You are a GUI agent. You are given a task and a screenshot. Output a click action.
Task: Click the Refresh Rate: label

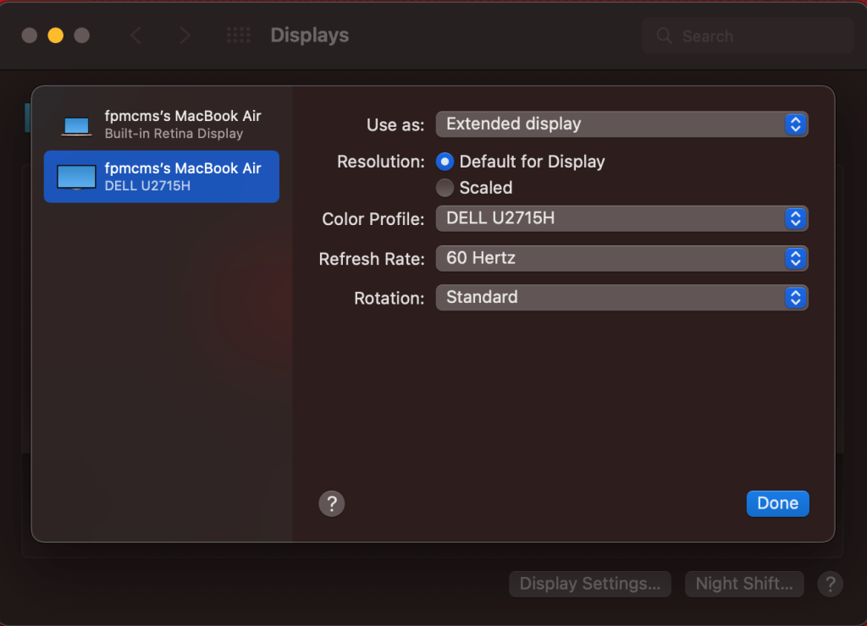pyautogui.click(x=372, y=259)
